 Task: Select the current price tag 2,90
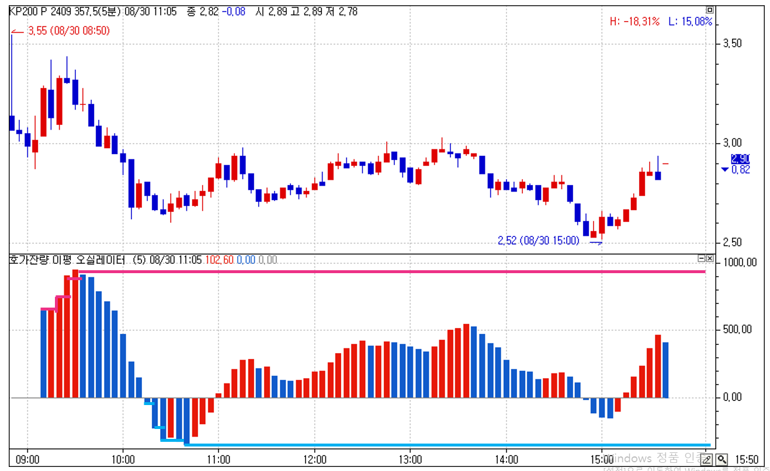click(x=740, y=159)
